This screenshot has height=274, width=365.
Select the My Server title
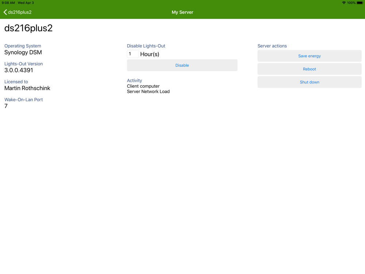tap(182, 12)
